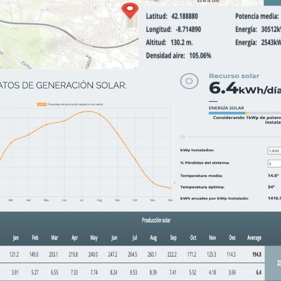
Task: Select the Aug column header
Action: 153,238
